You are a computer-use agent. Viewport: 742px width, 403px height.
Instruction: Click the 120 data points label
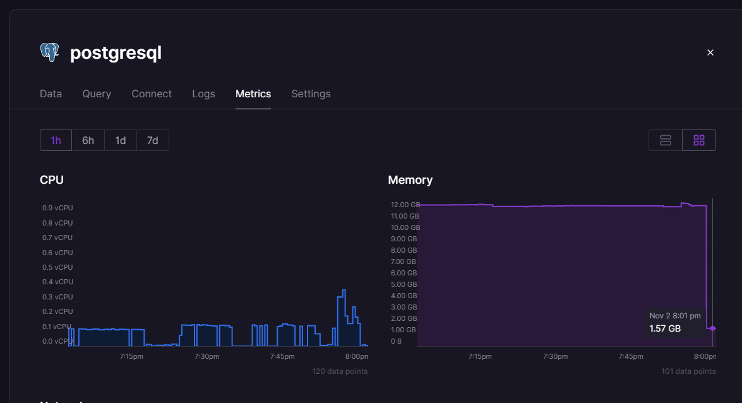click(x=341, y=371)
